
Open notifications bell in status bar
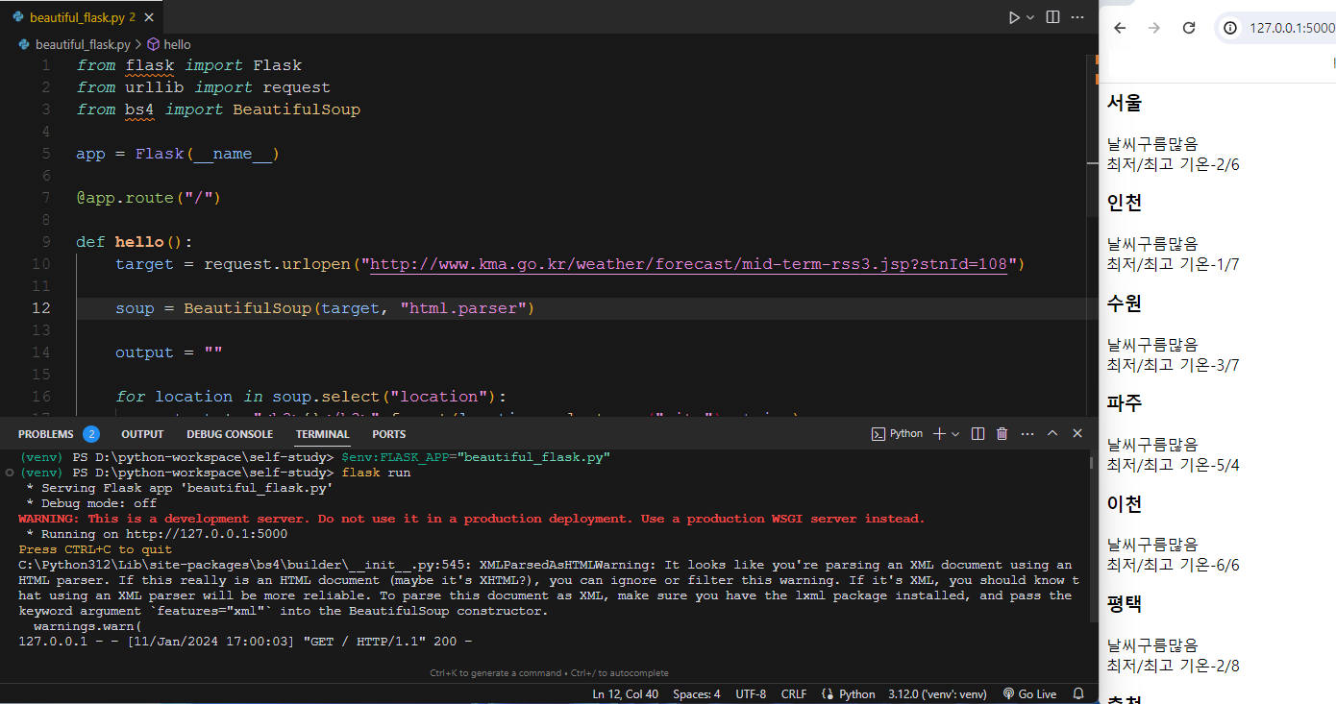click(x=1078, y=693)
